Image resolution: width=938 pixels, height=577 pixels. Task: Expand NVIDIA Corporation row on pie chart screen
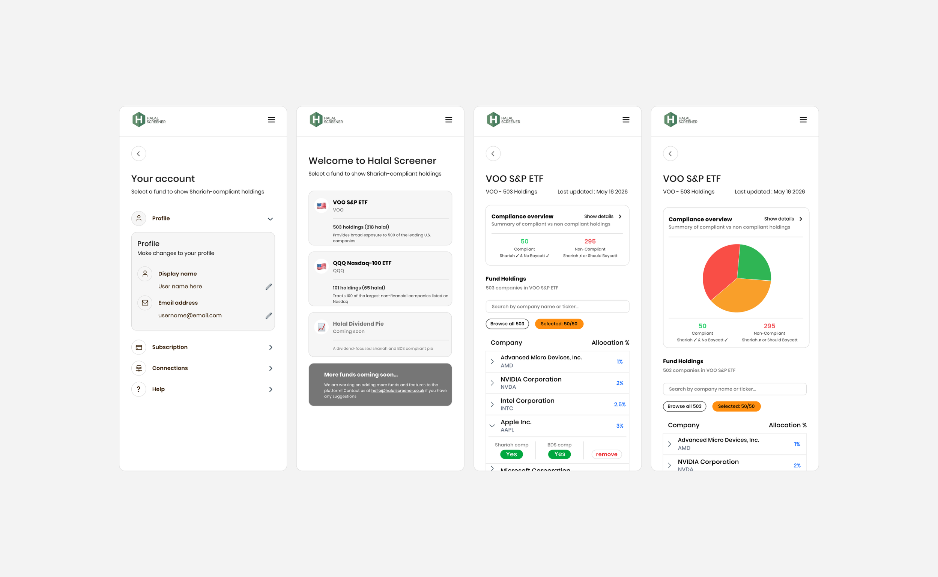click(x=670, y=465)
